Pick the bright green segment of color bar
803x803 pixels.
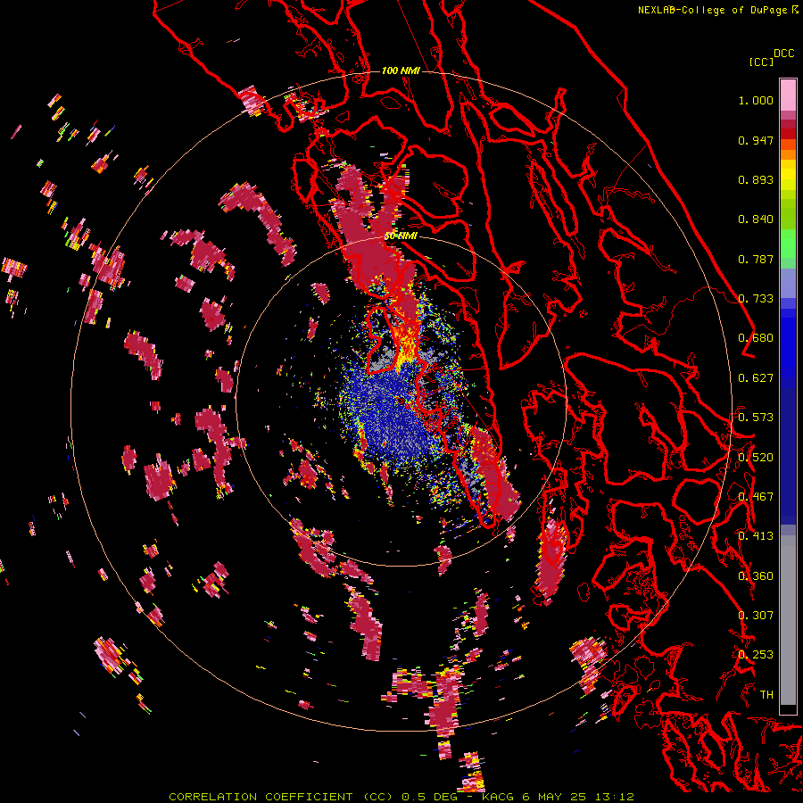point(788,244)
